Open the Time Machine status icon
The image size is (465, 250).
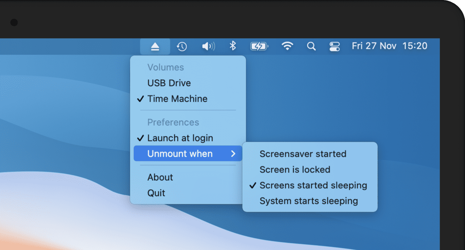pos(182,46)
